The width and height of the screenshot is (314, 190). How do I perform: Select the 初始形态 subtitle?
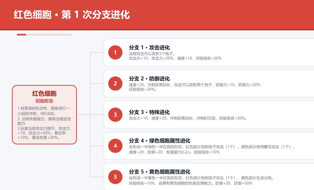pos(44,101)
